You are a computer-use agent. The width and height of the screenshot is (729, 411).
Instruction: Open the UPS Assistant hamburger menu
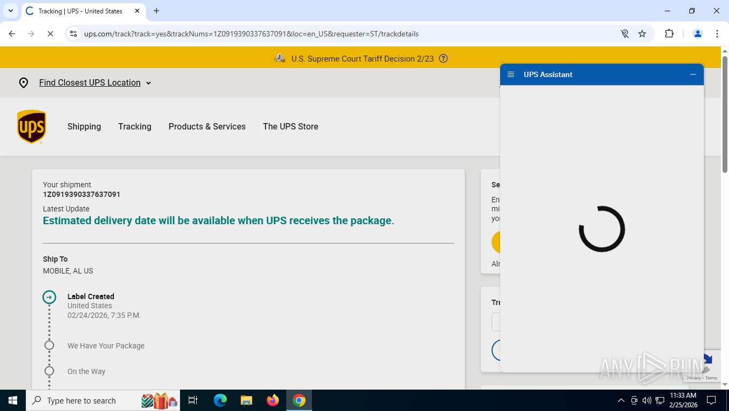click(x=511, y=74)
